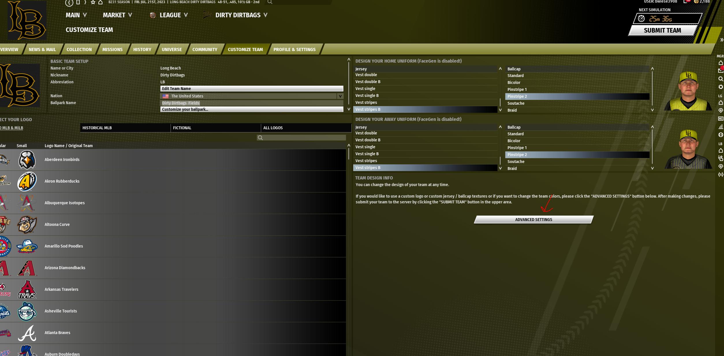This screenshot has height=356, width=724.
Task: Open mail envelope icon in right sidebar
Action: 721,71
